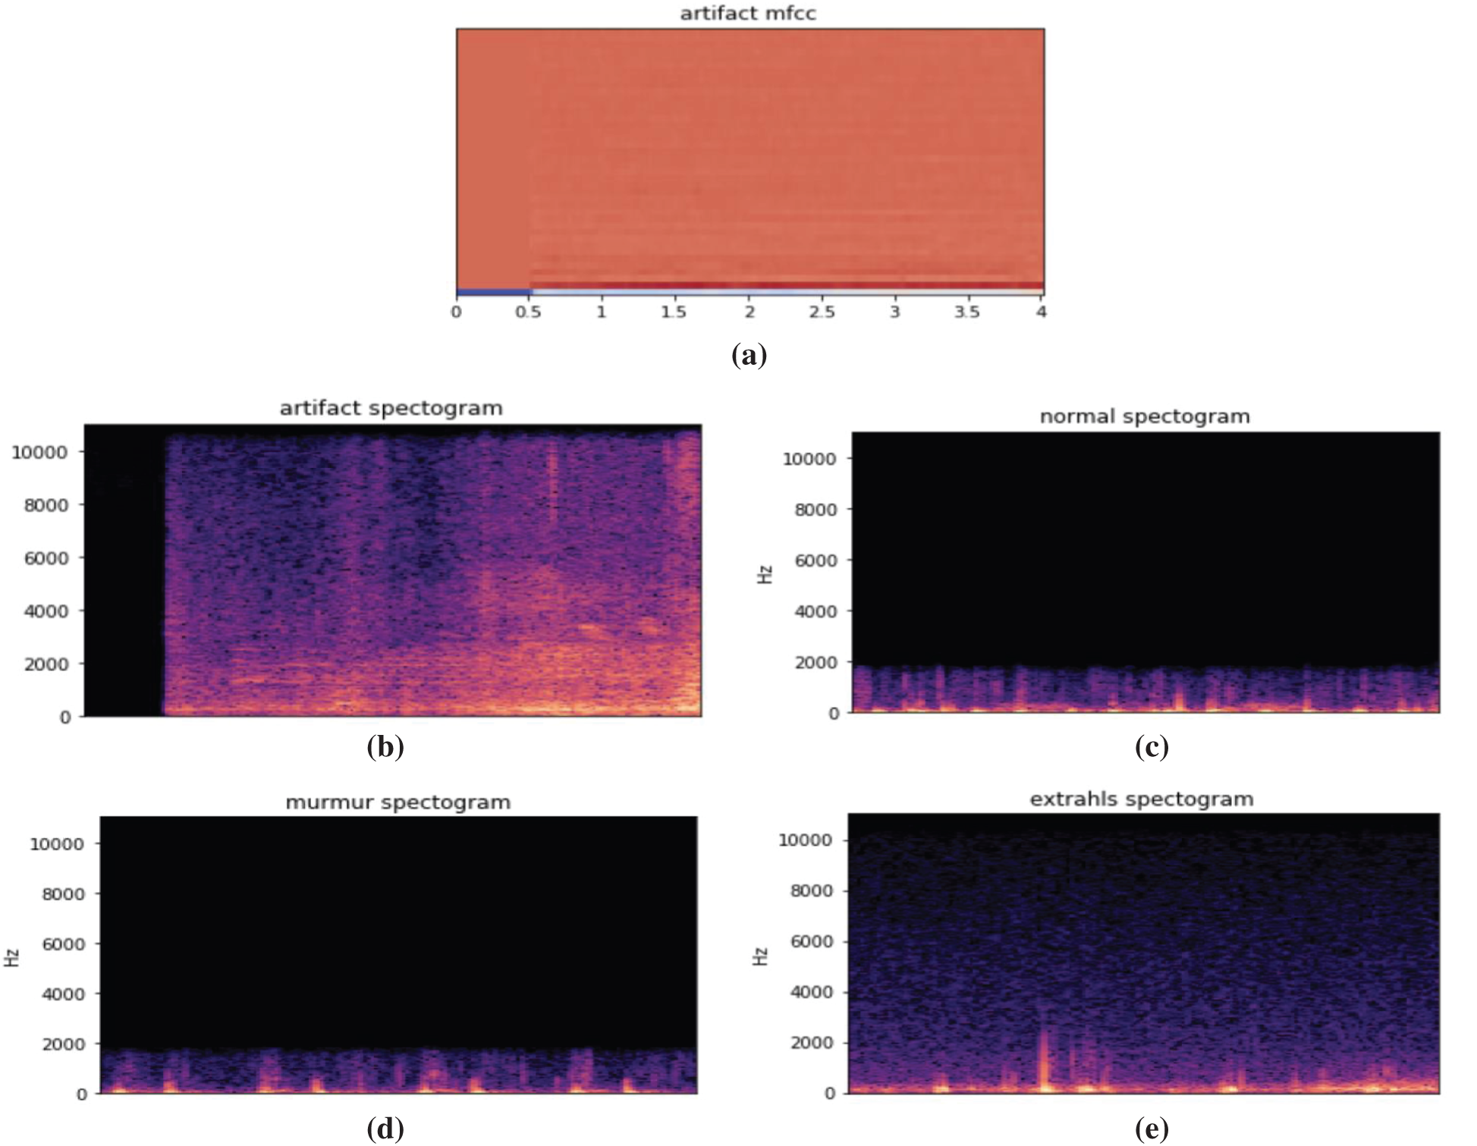Click subfigure label (a)
This screenshot has width=1477, height=1146.
pyautogui.click(x=749, y=355)
